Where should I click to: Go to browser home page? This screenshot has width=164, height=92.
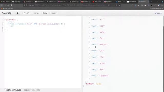tap(11, 5)
